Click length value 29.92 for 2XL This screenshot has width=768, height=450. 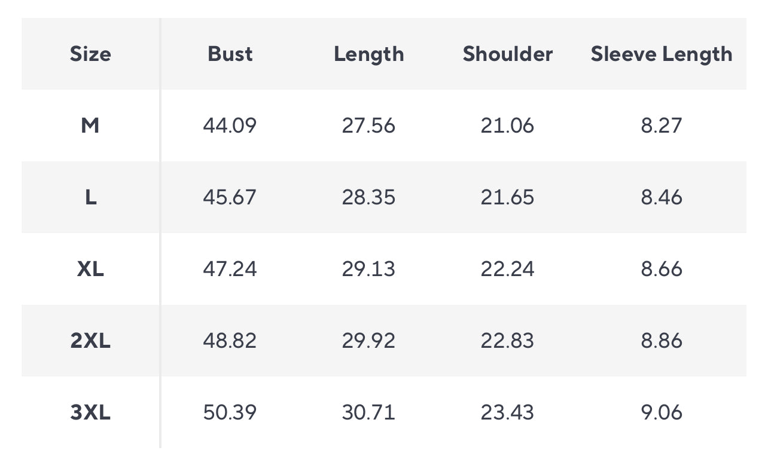pyautogui.click(x=368, y=341)
